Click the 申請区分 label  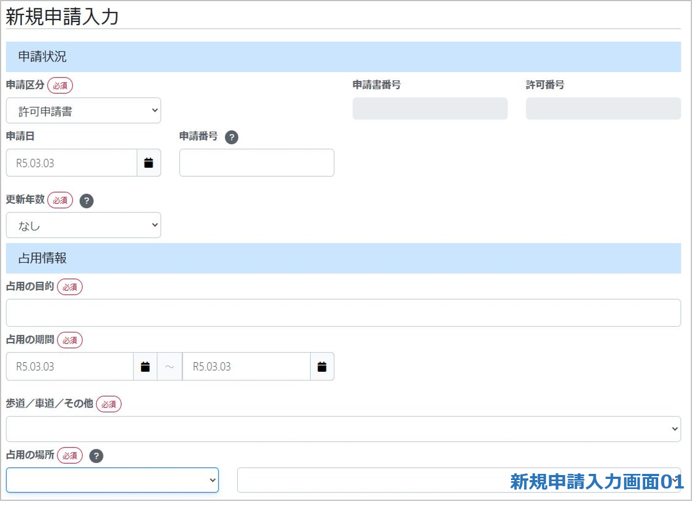(25, 85)
